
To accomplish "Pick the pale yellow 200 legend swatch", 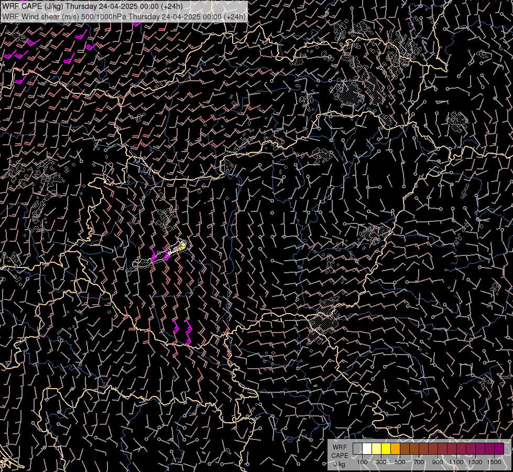I will pyautogui.click(x=377, y=448).
